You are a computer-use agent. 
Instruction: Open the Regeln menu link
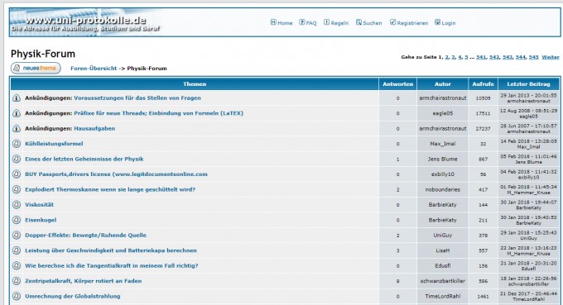339,23
